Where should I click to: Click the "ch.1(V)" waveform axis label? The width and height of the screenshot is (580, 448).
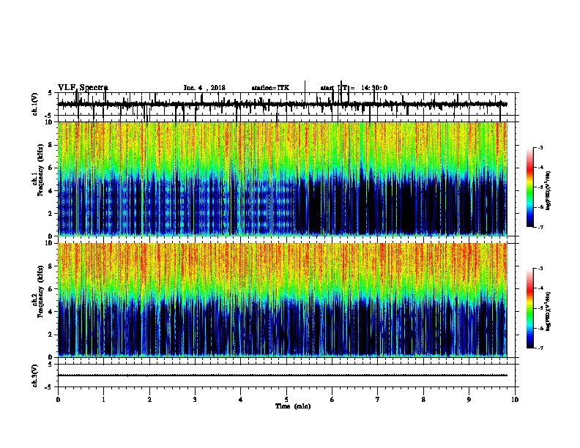(x=35, y=104)
